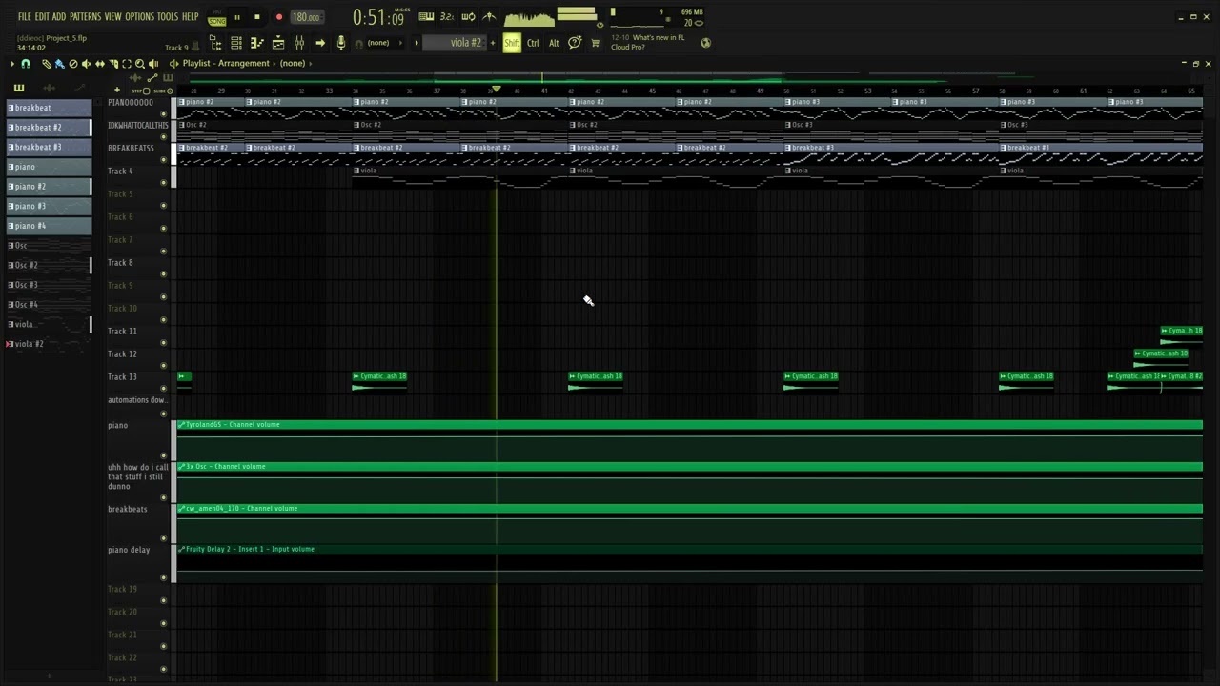Click the step-sequencer grid view icon
This screenshot has height=686, width=1220.
[236, 43]
